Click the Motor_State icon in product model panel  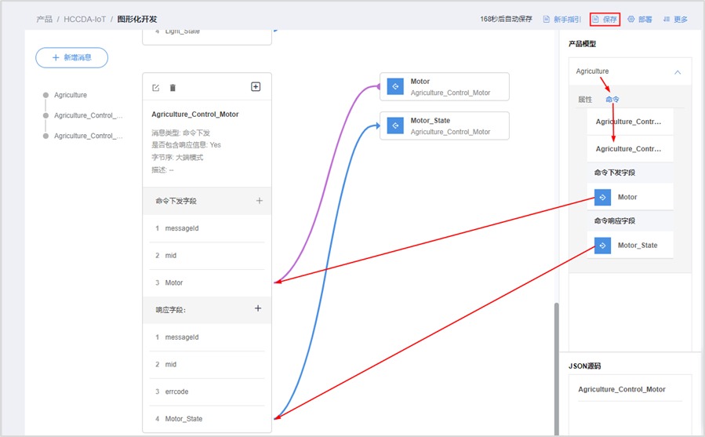point(602,246)
